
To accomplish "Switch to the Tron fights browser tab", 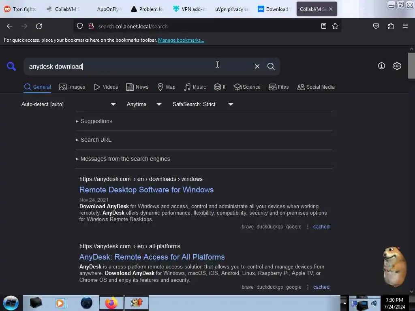I will coord(20,9).
